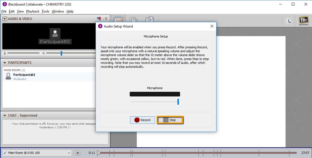The width and height of the screenshot is (312, 158).
Task: Click the Stop button in the wizard
Action: pos(170,120)
